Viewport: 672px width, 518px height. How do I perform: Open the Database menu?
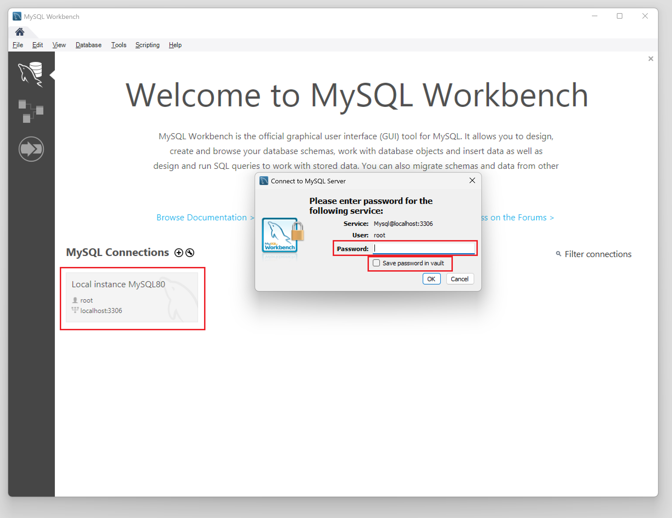coord(89,45)
